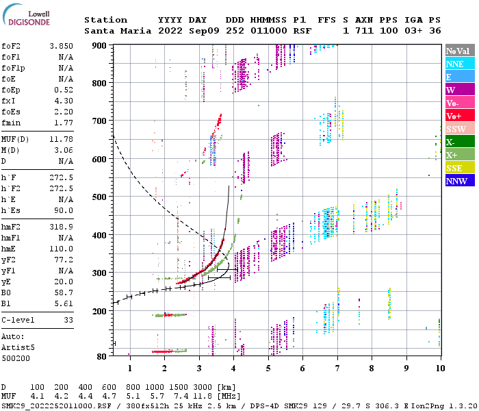This screenshot has height=411, width=479.
Task: Select the Vo- pink legend swatch
Action: point(460,103)
